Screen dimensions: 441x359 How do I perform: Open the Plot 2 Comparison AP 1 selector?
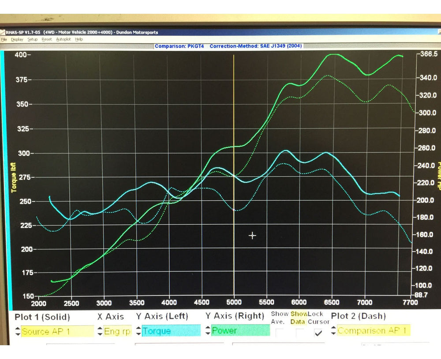(374, 330)
